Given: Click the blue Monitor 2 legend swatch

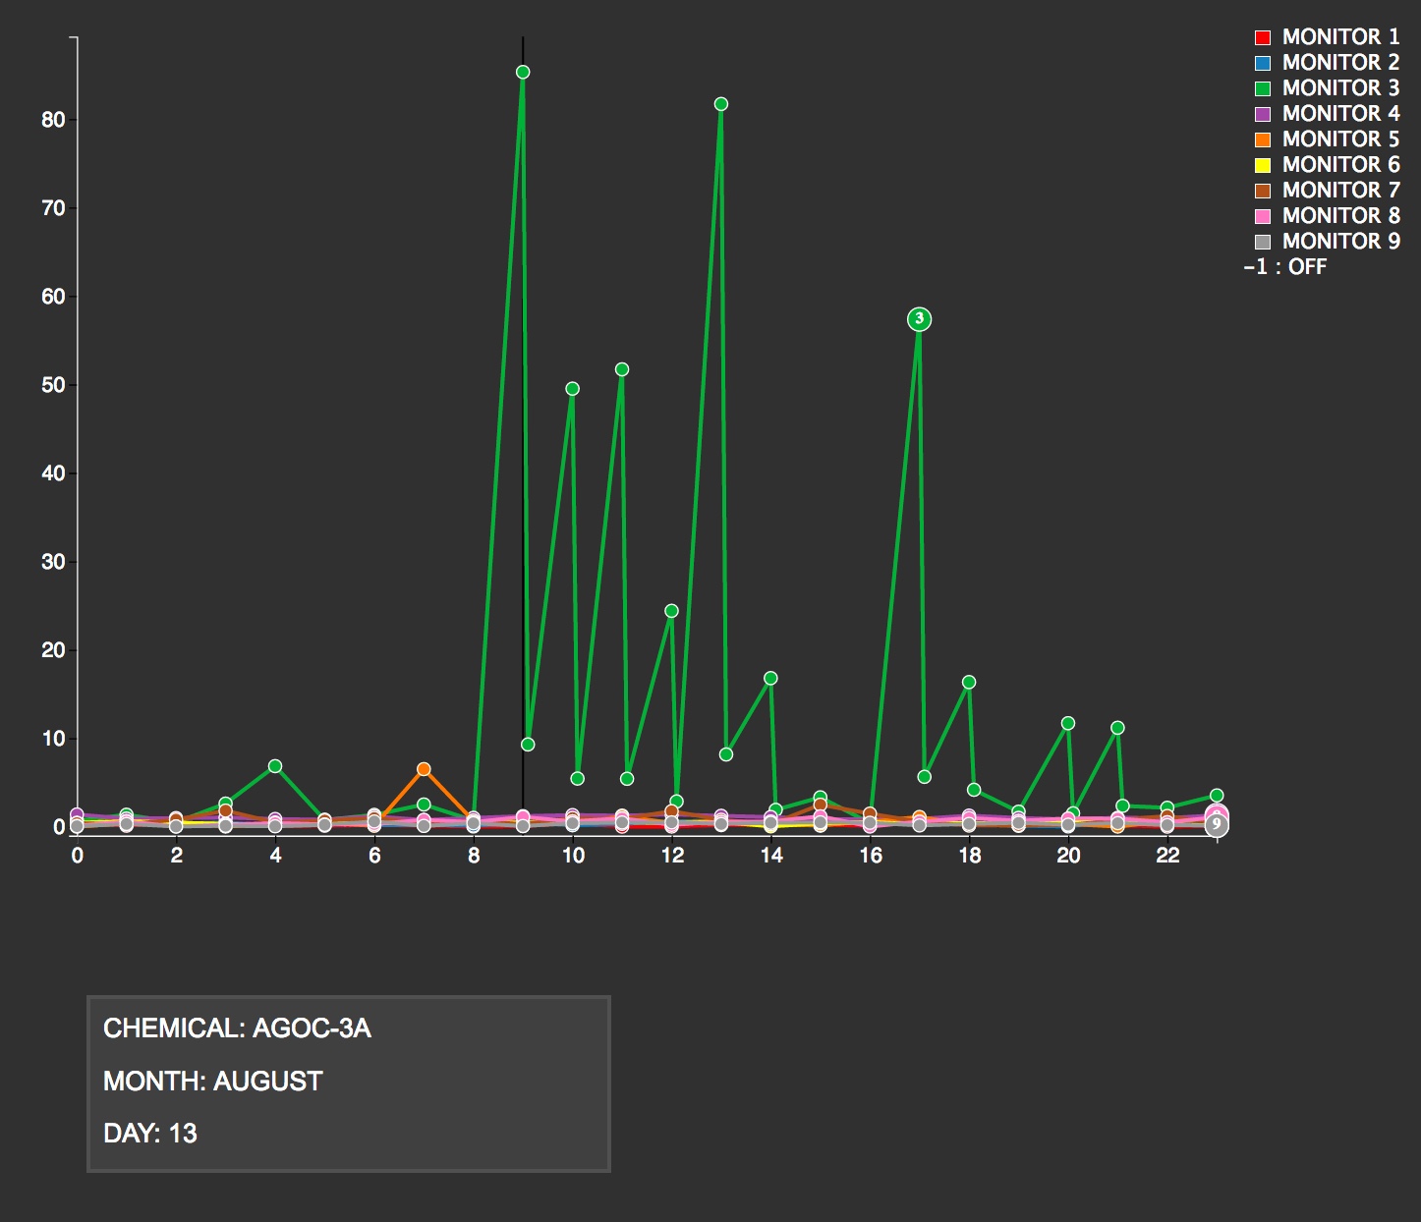Looking at the screenshot, I should (1263, 63).
